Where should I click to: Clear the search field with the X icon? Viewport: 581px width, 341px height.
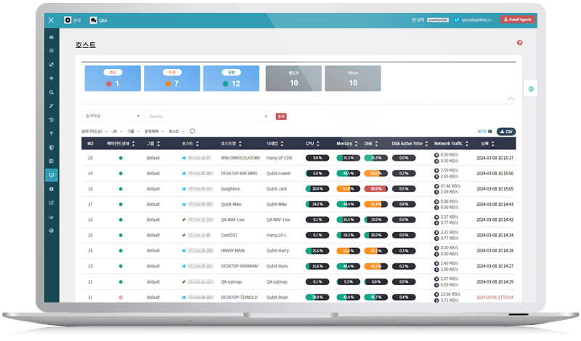[265, 116]
